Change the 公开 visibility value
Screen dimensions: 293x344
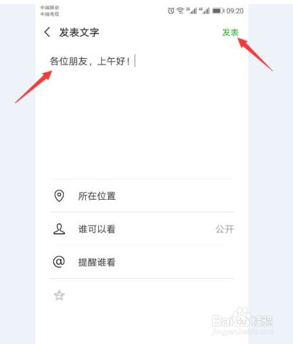224,229
